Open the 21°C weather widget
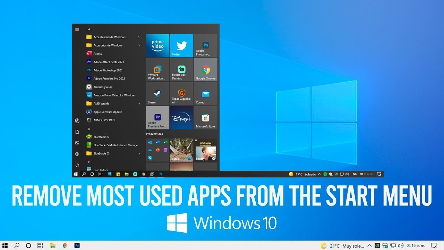Image resolution: width=444 pixels, height=250 pixels. tap(342, 246)
